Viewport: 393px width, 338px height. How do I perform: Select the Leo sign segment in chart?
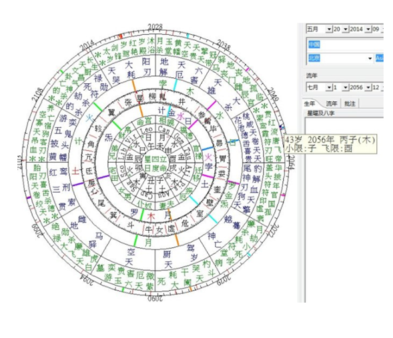coord(146,130)
